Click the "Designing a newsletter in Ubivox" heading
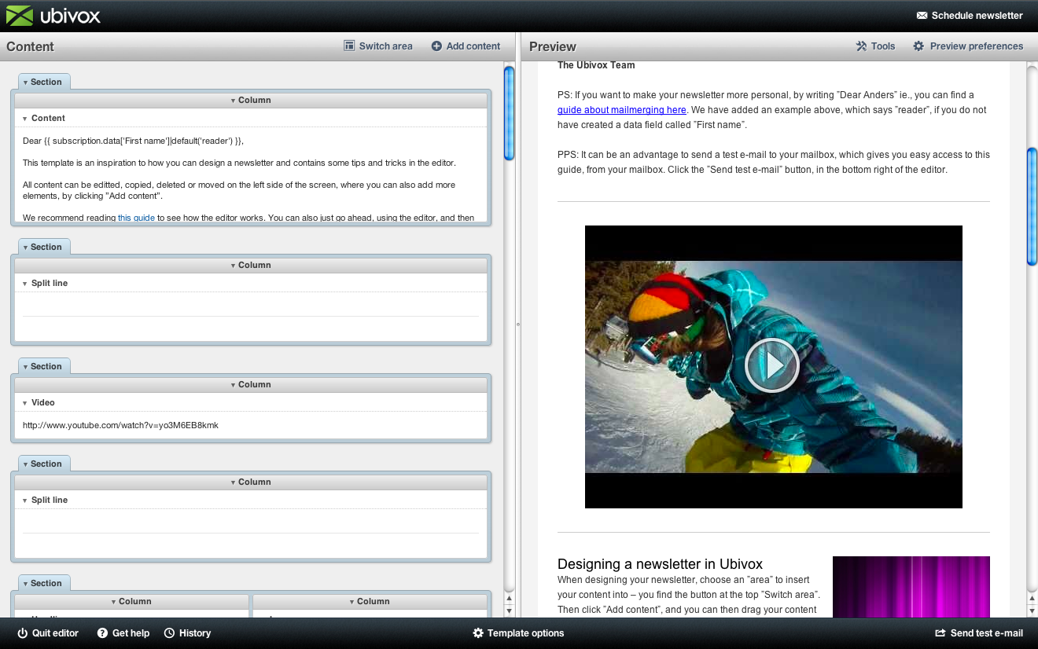 tap(660, 564)
